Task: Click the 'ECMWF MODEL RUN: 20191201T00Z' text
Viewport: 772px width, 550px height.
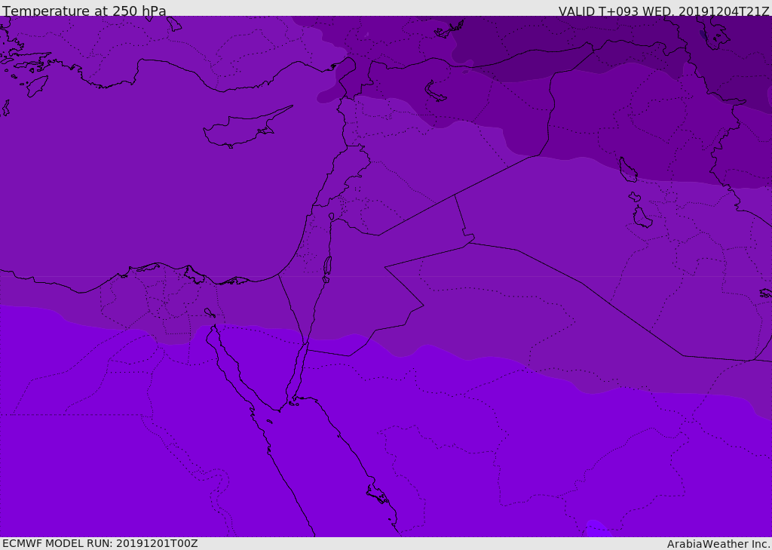Action: 100,543
